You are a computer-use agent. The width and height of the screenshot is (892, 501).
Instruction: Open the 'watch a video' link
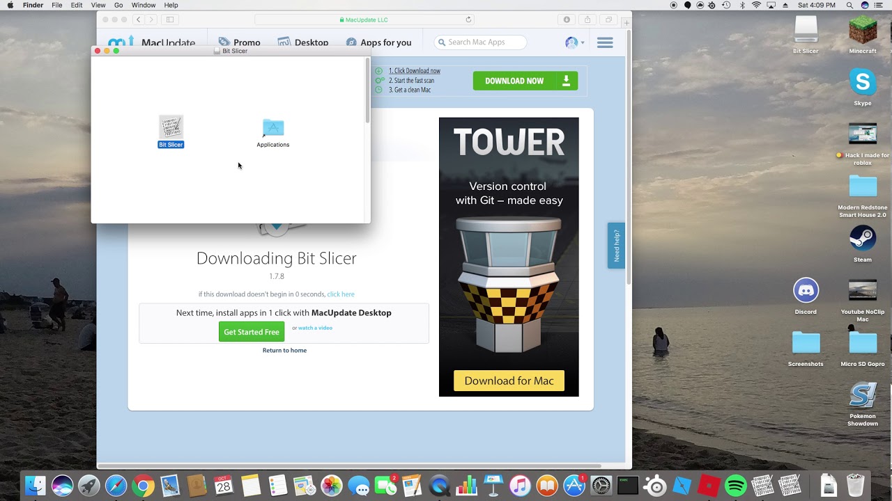[315, 328]
